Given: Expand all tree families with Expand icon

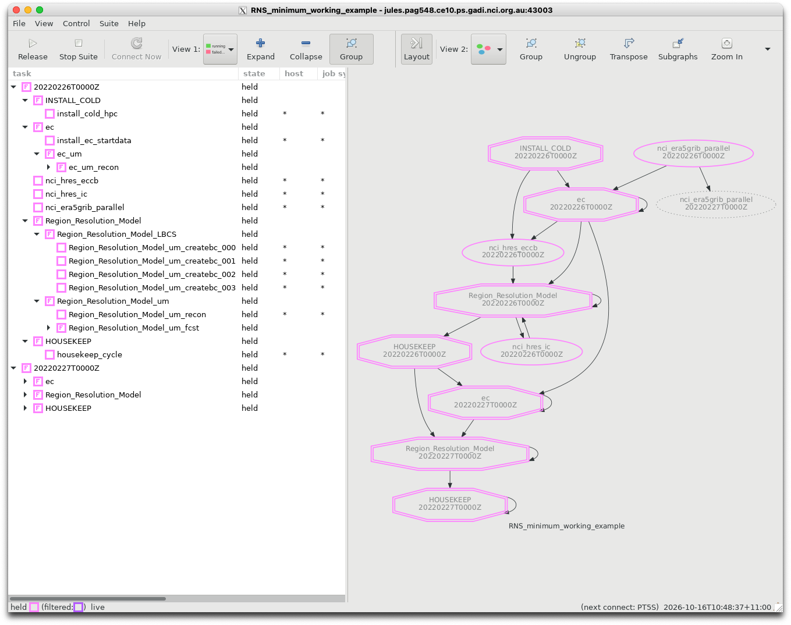Looking at the screenshot, I should tap(260, 43).
